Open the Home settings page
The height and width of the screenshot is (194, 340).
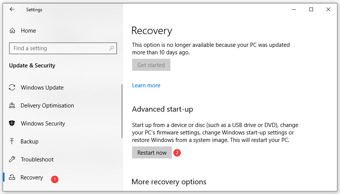[29, 31]
